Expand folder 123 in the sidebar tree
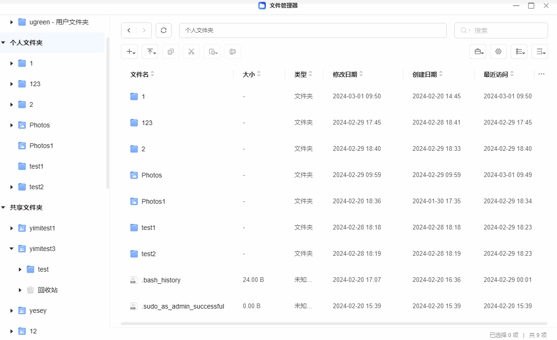 [x=12, y=84]
